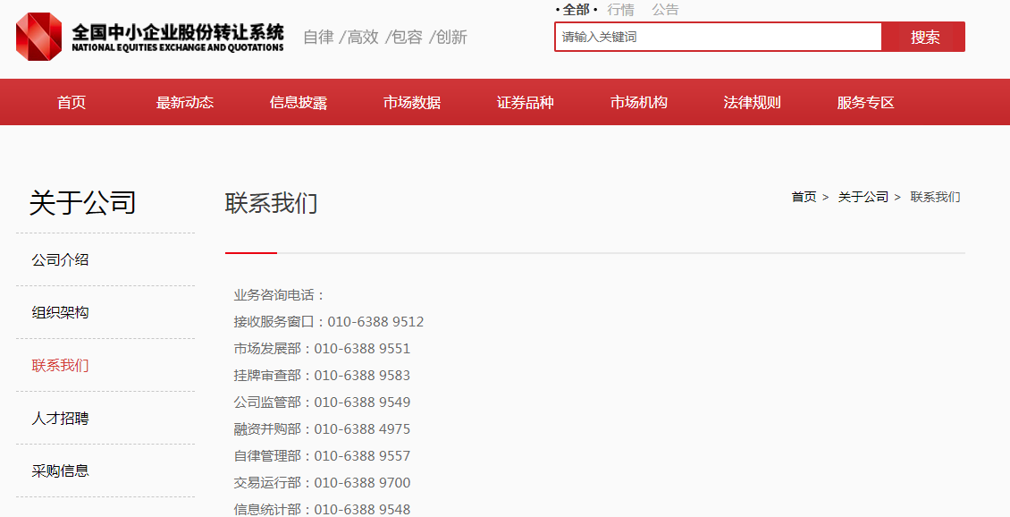Open 人才招聘 in the sidebar
1010x517 pixels.
[x=61, y=419]
